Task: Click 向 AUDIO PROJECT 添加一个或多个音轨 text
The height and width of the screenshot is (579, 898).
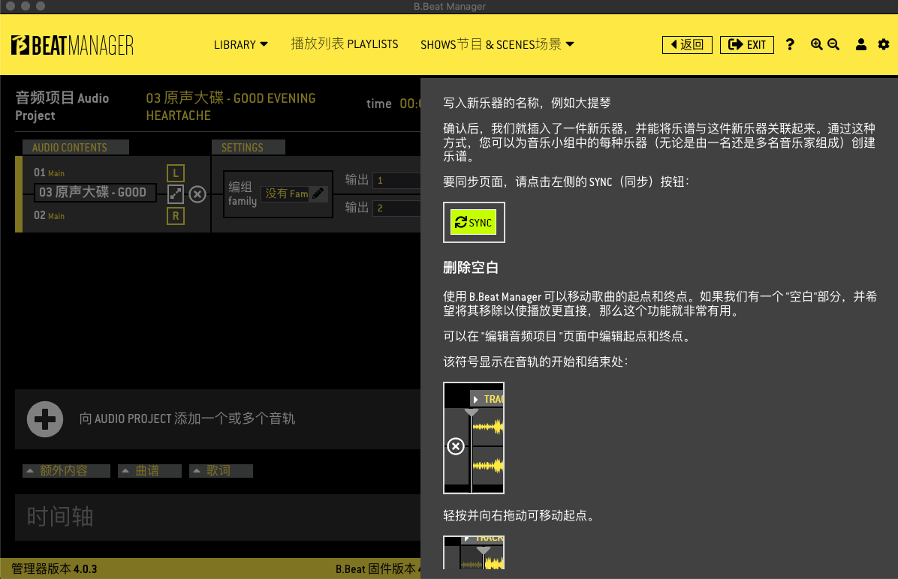Action: 187,418
